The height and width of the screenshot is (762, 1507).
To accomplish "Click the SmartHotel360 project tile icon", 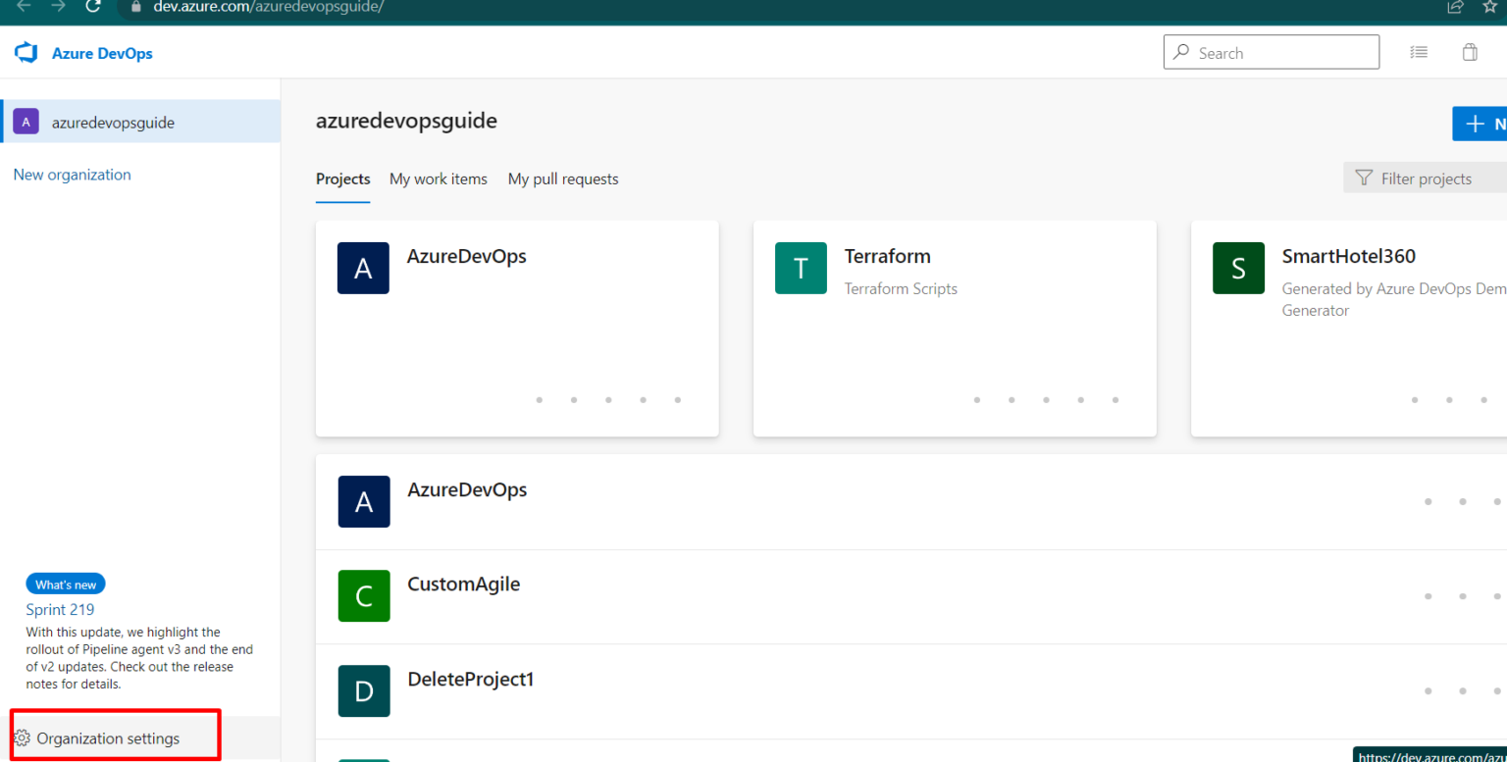I will tap(1238, 268).
